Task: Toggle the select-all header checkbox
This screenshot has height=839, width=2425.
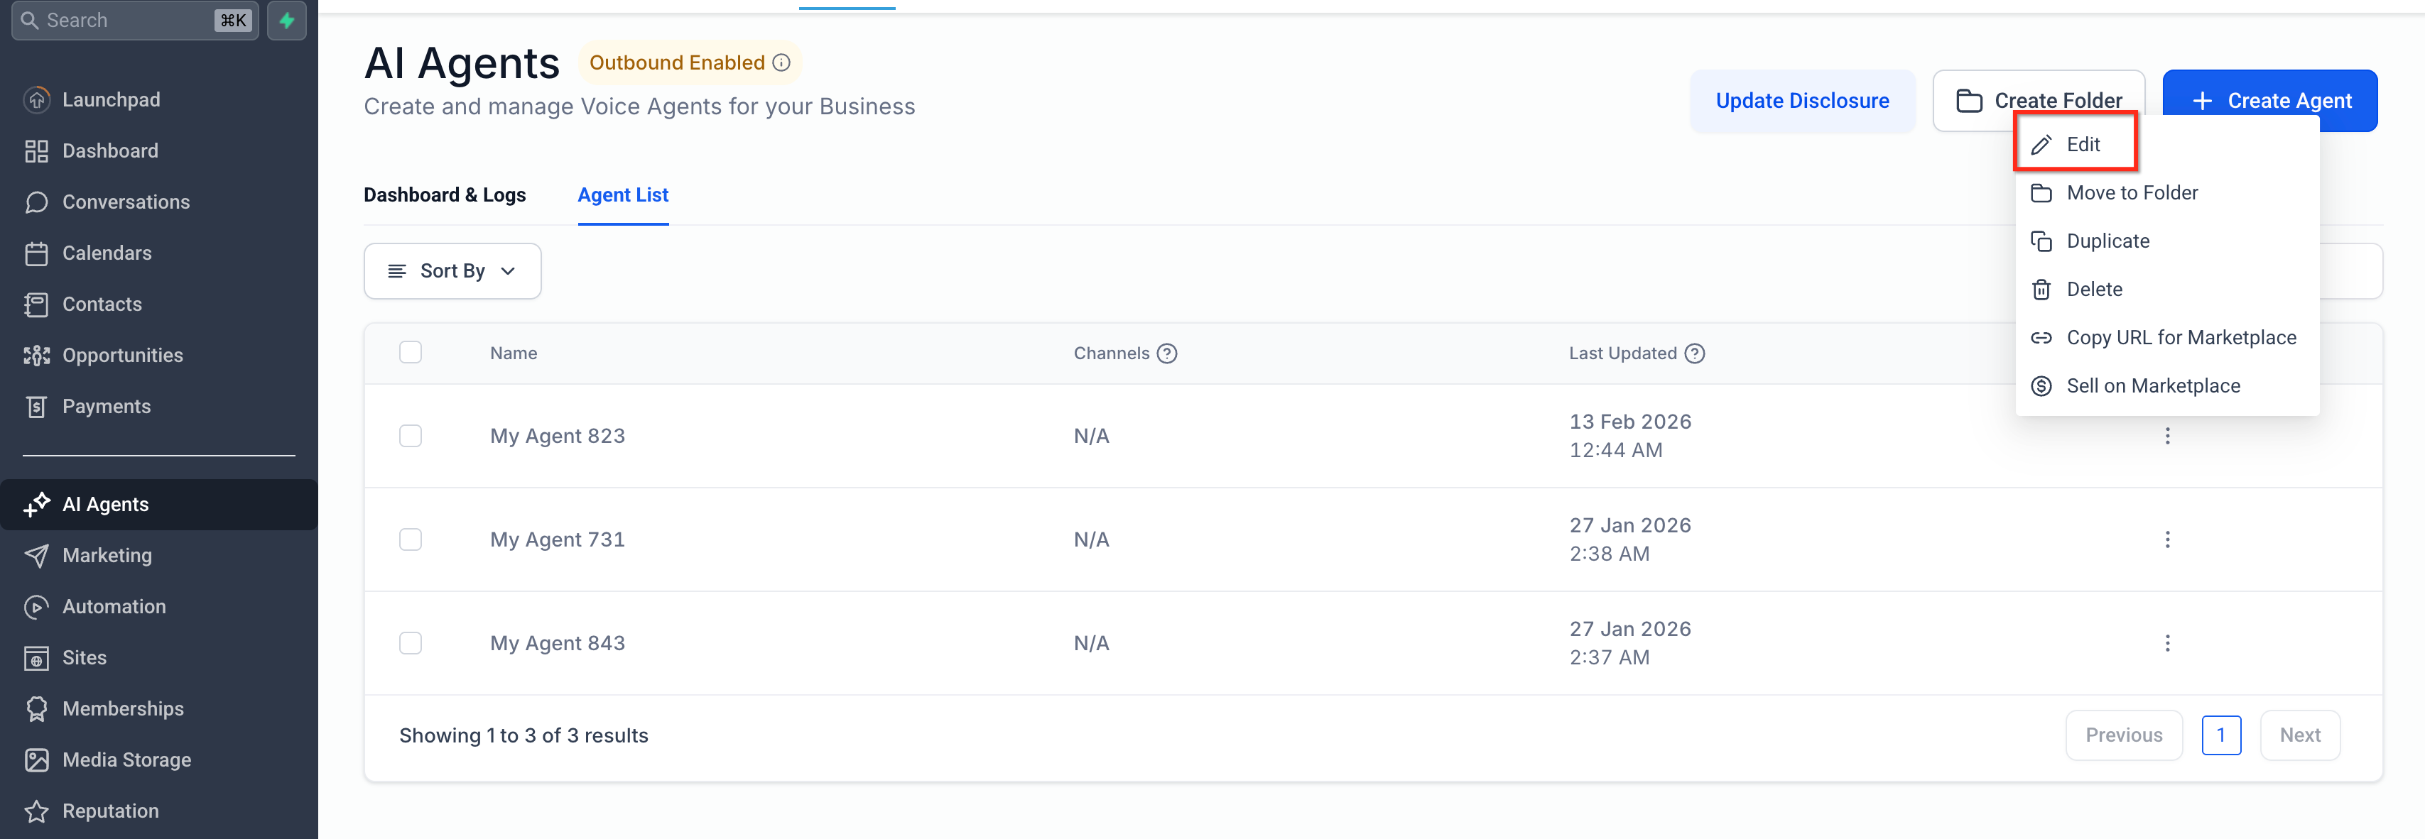Action: coord(411,353)
